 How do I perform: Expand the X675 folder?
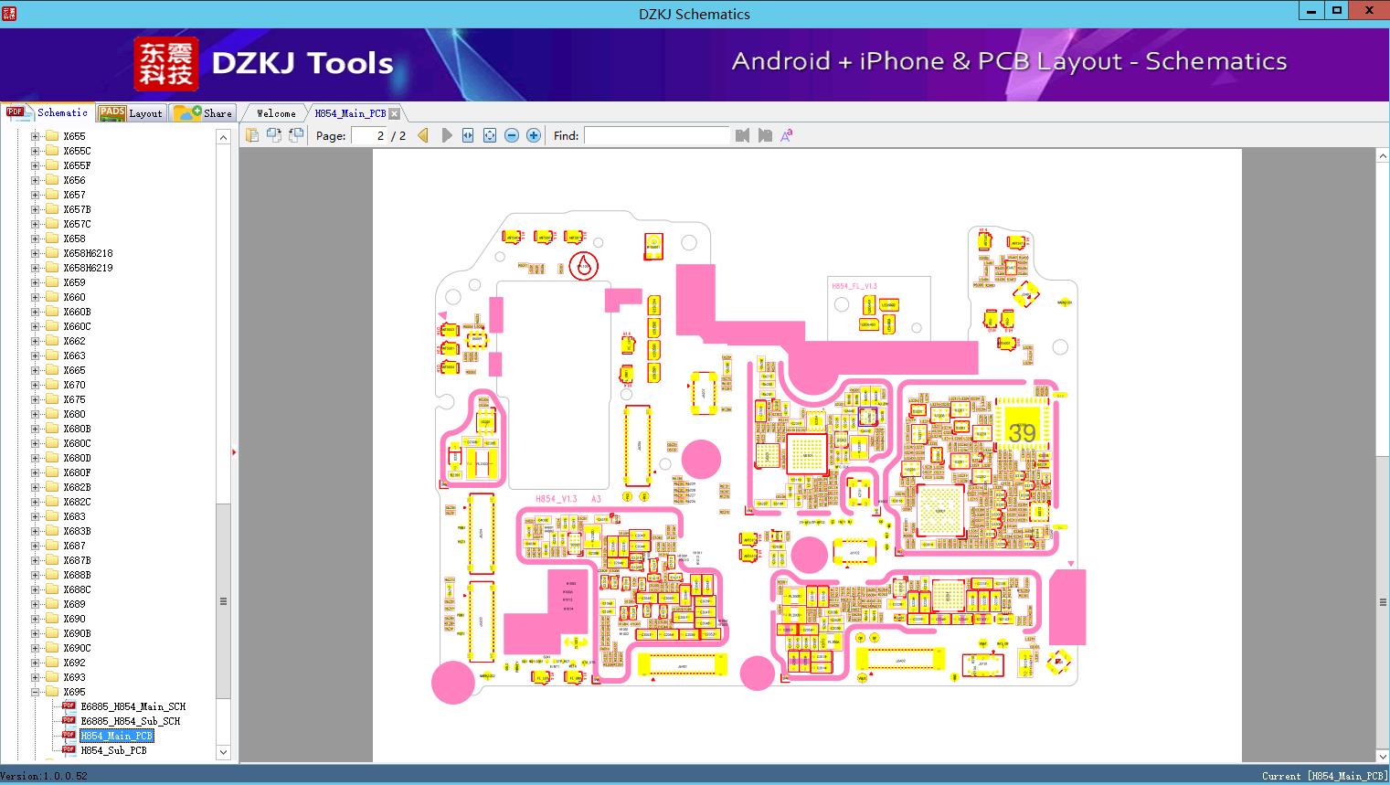tap(35, 399)
